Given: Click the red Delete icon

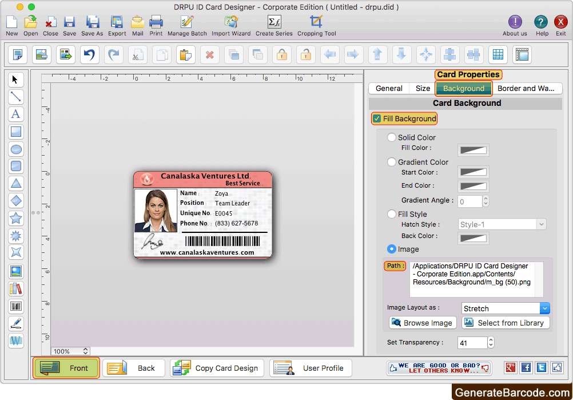Looking at the screenshot, I should [x=210, y=55].
